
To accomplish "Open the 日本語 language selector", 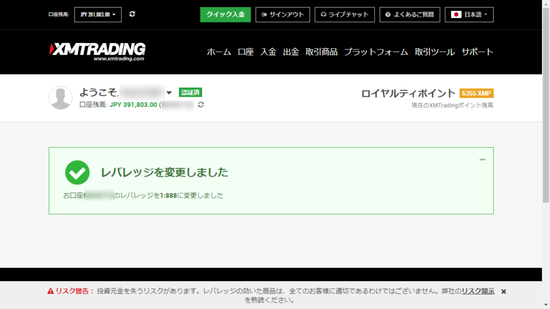I will (469, 15).
